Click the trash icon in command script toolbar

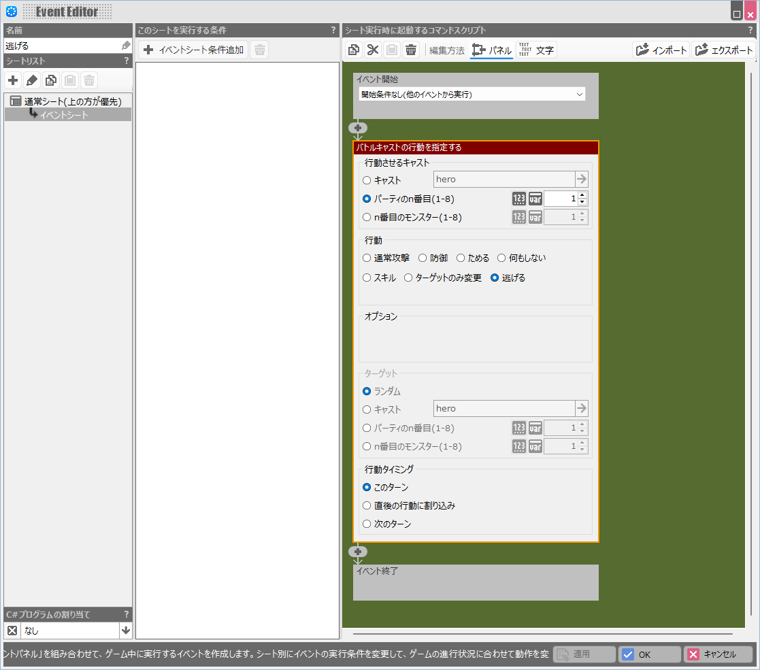coord(411,50)
